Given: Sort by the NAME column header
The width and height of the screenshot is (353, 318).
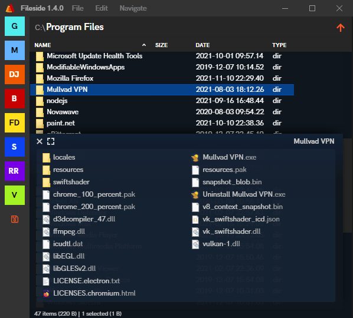Looking at the screenshot, I should click(x=43, y=45).
